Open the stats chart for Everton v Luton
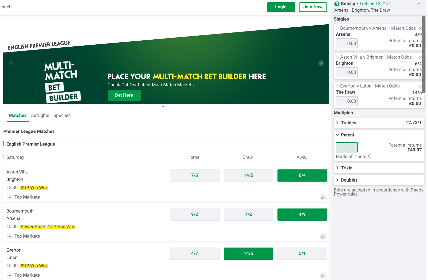428x280 pixels. [323, 275]
